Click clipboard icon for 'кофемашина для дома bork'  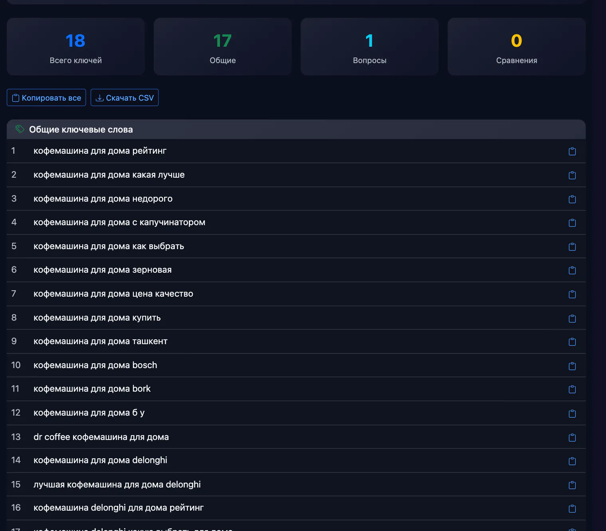(572, 389)
